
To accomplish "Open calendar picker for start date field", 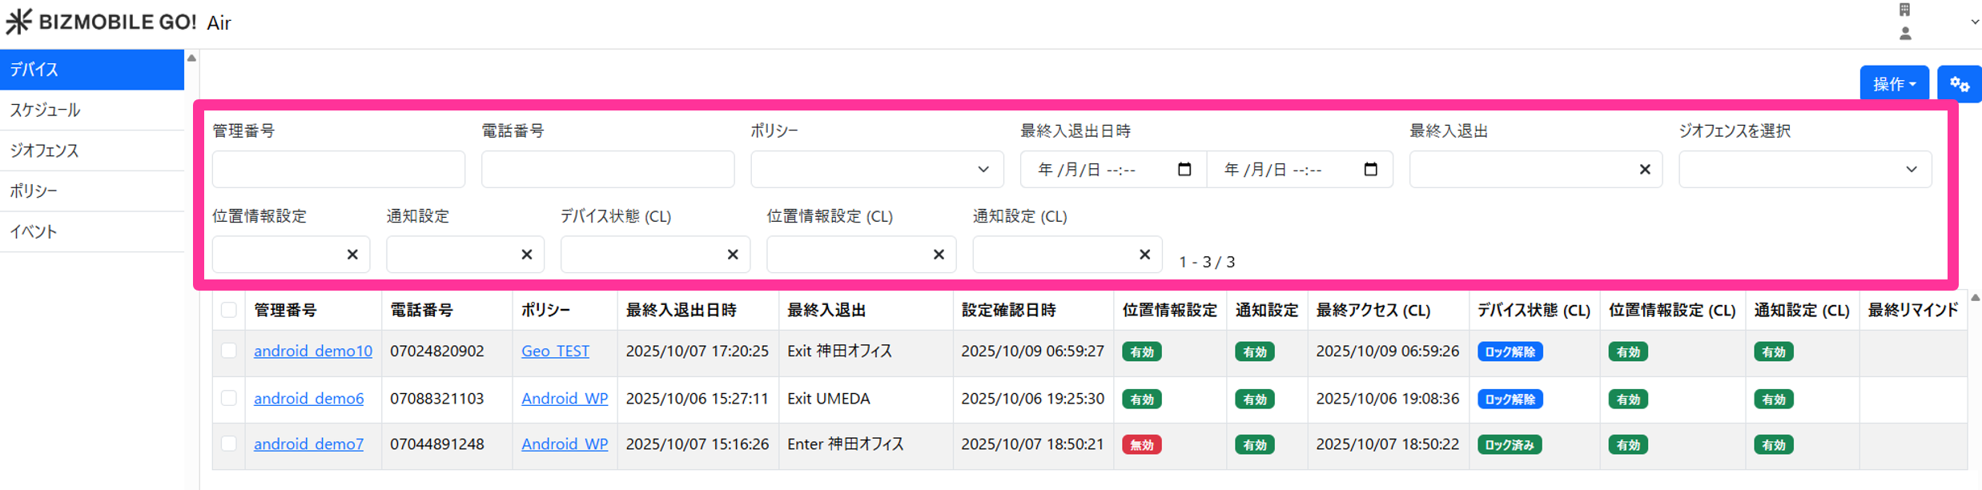I will [x=1184, y=169].
